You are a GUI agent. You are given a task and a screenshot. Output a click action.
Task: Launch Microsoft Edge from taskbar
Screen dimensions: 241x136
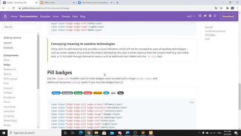click(81, 133)
